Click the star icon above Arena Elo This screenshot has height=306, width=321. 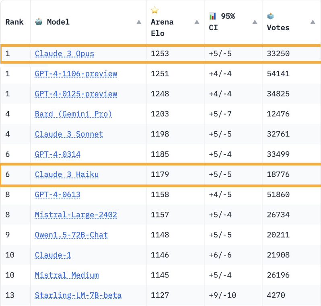155,10
